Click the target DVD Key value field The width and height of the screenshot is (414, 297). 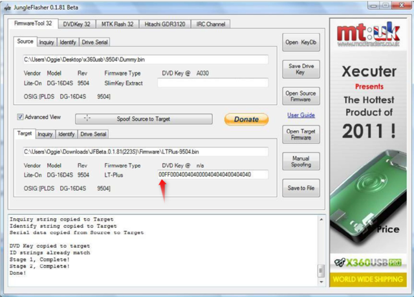pyautogui.click(x=213, y=175)
